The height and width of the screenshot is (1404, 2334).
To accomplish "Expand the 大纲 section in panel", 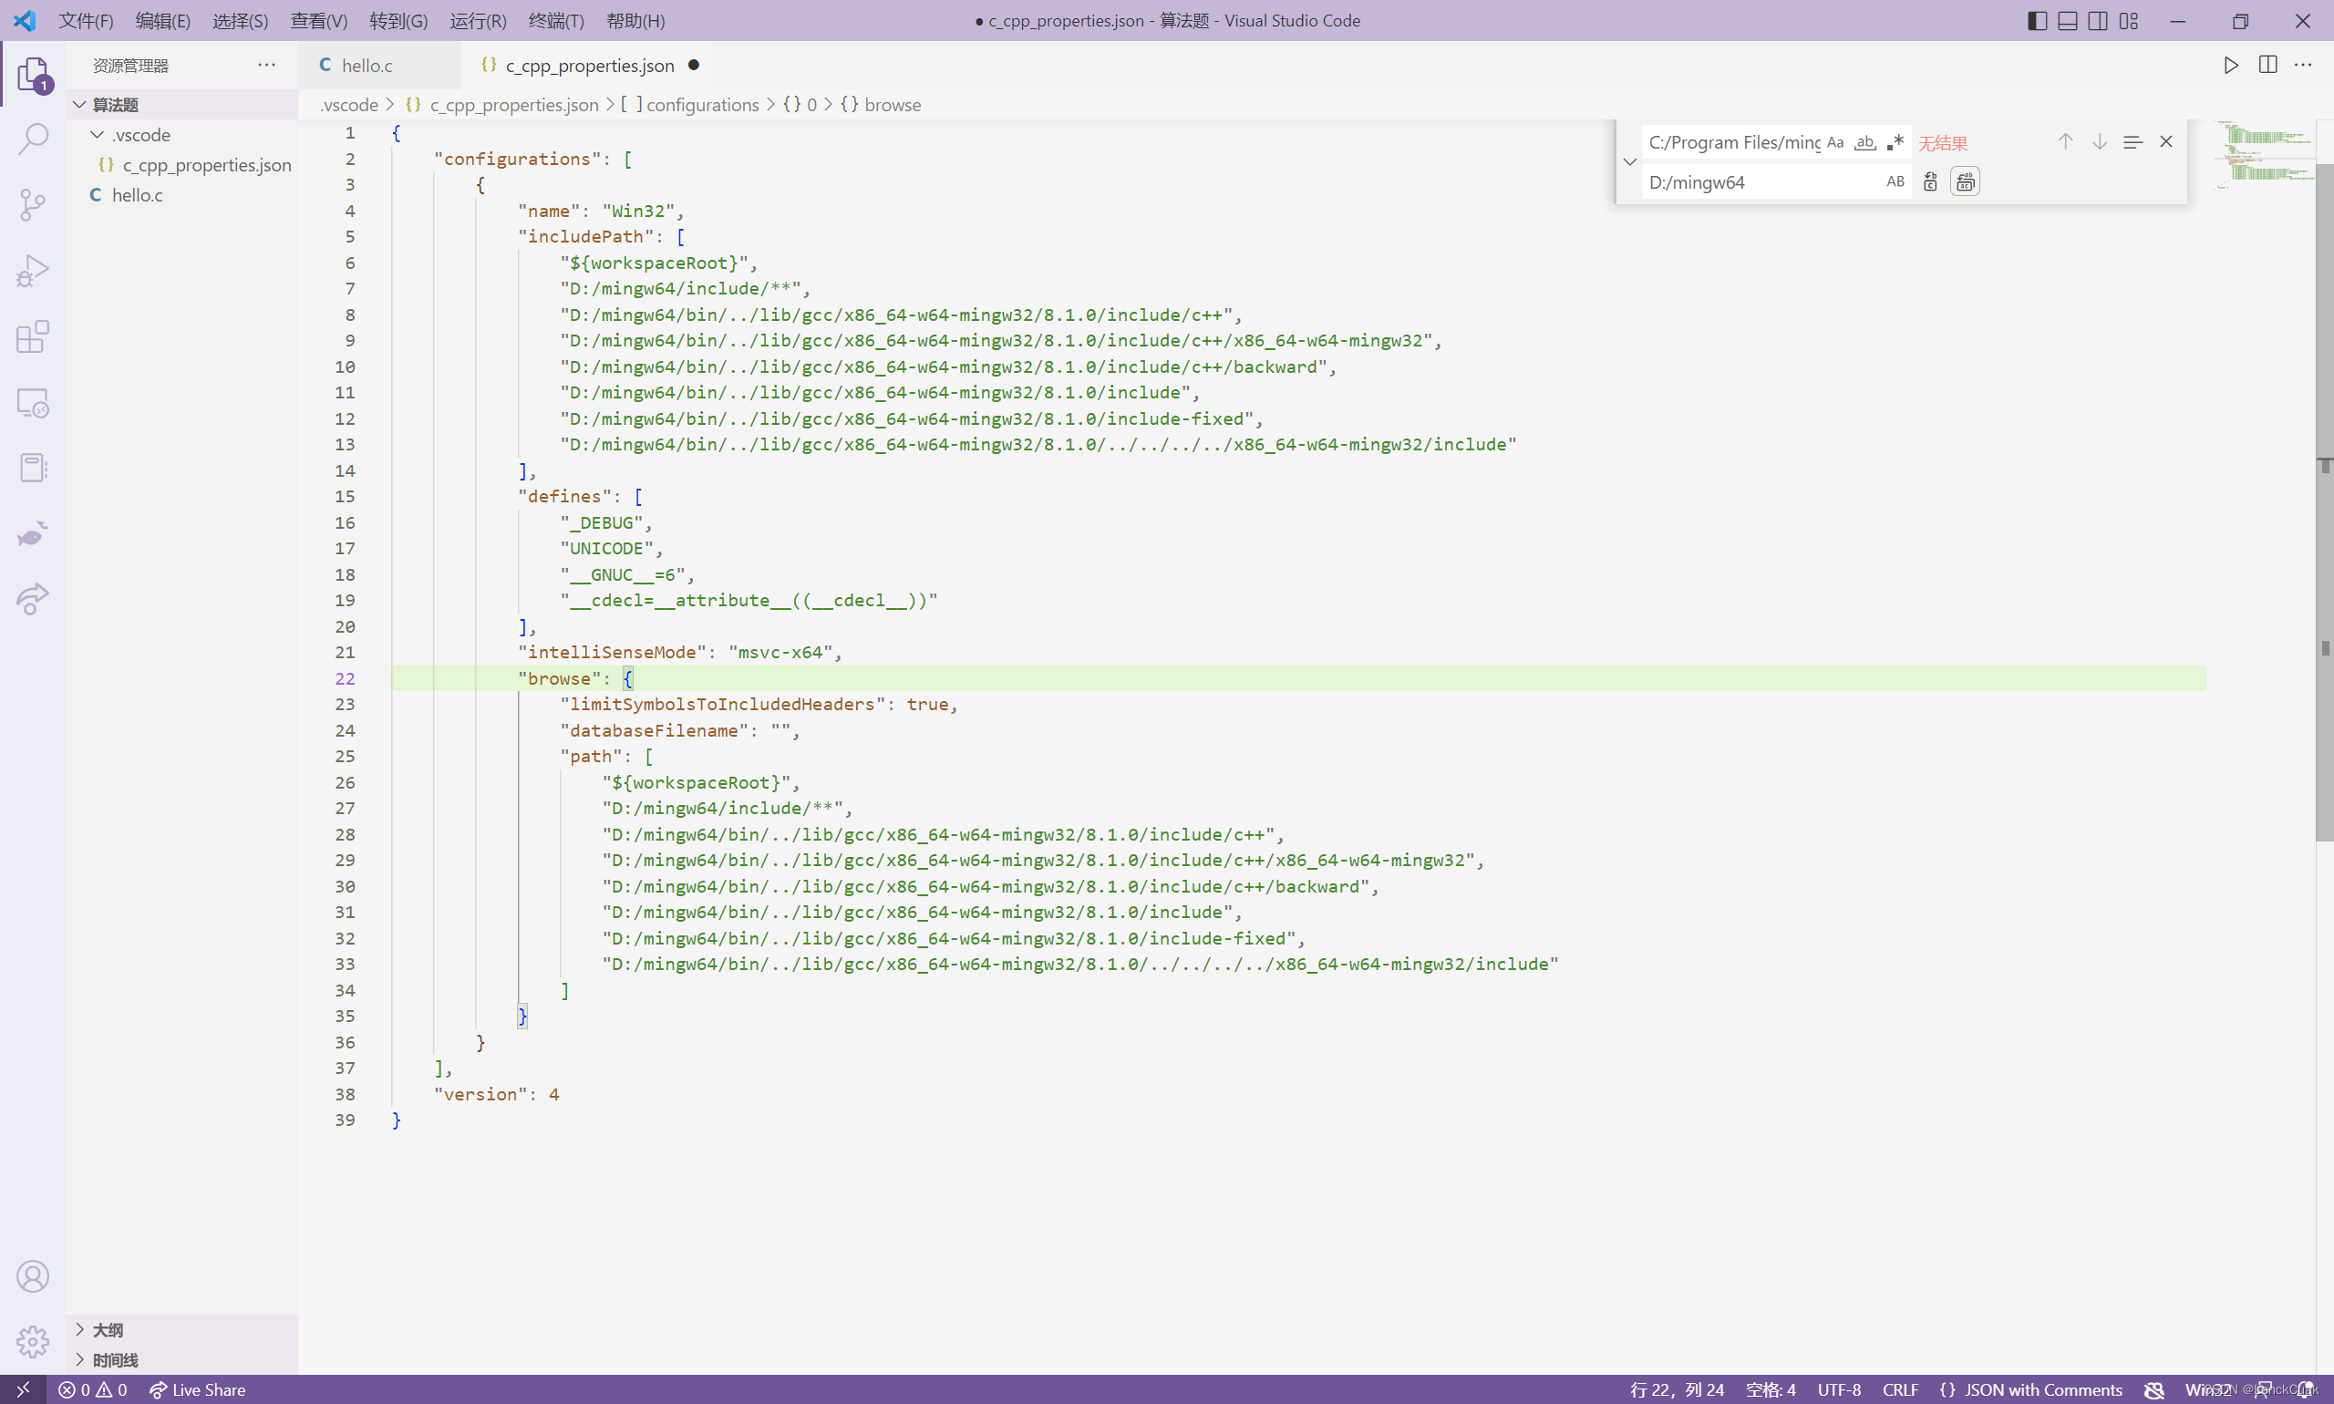I will click(80, 1329).
